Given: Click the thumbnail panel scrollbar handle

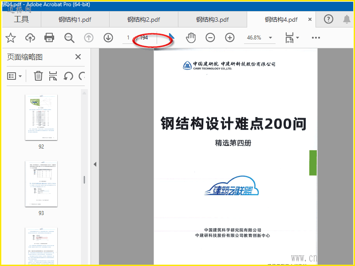Looking at the screenshot, I should 84,180.
